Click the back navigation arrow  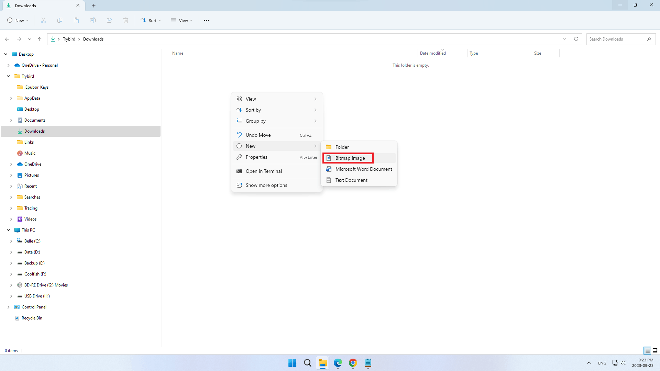pyautogui.click(x=7, y=39)
